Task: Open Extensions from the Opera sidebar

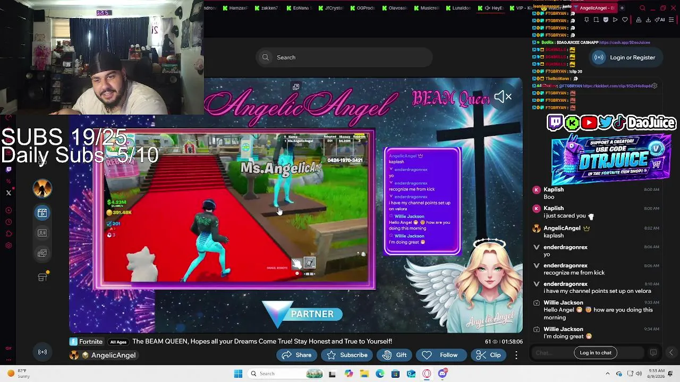Action: [8, 233]
